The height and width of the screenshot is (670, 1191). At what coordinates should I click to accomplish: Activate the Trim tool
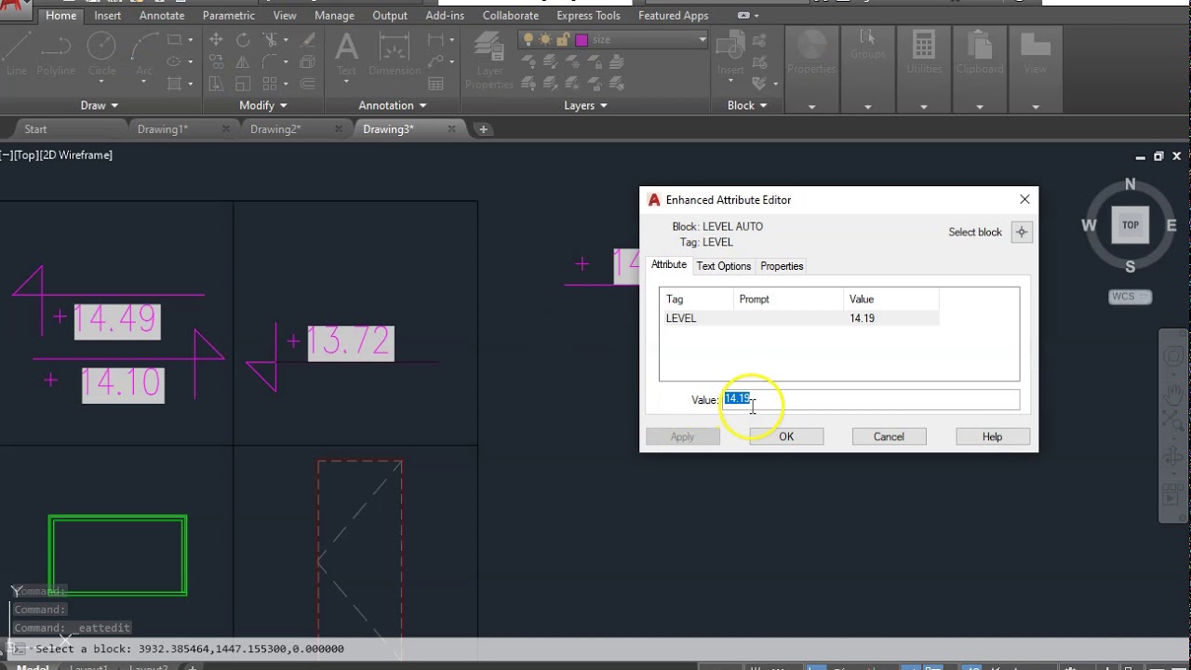[270, 40]
